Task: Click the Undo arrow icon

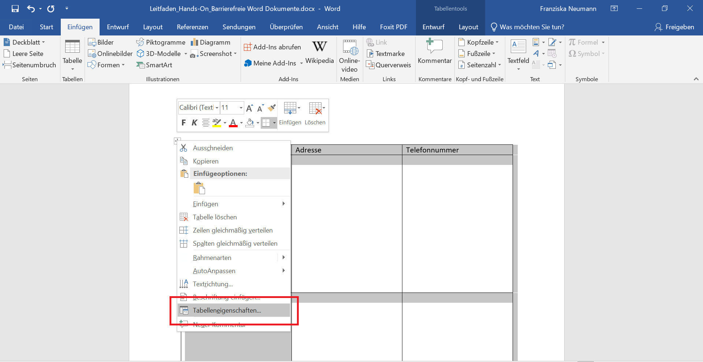Action: 31,9
